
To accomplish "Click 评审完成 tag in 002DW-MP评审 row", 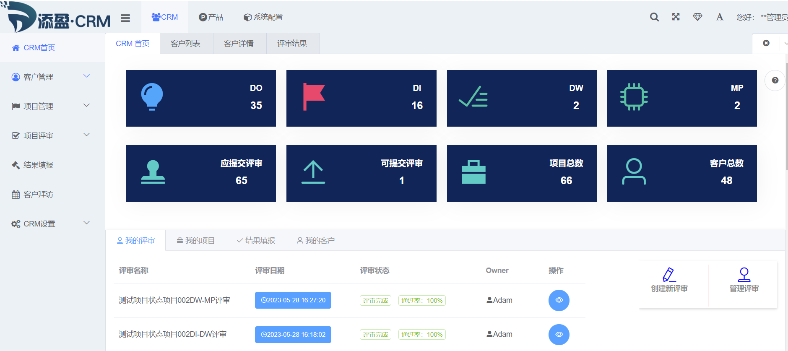I will (x=375, y=300).
